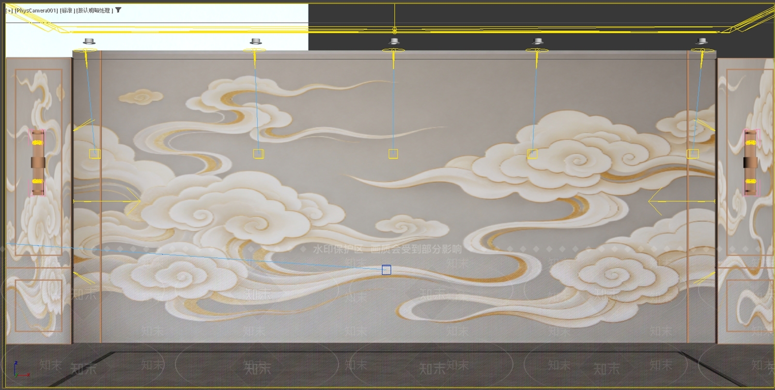This screenshot has width=775, height=390.
Task: Select the center ceiling downlight fixture
Action: tap(394, 42)
